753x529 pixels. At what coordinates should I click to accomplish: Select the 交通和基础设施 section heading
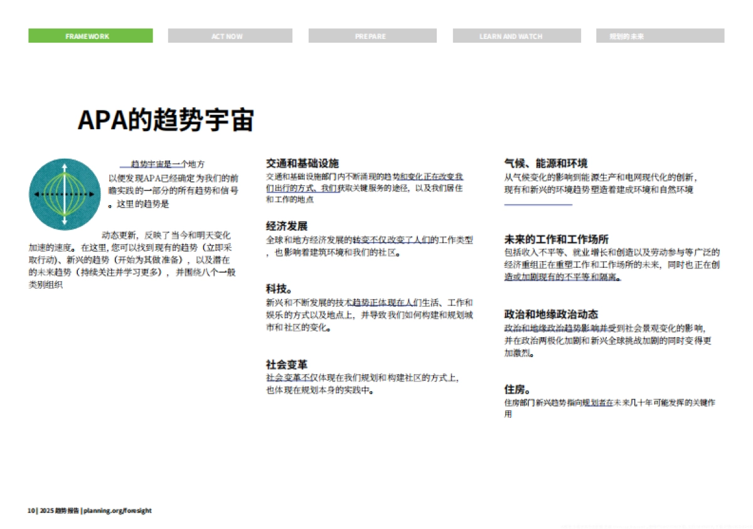[x=301, y=162]
